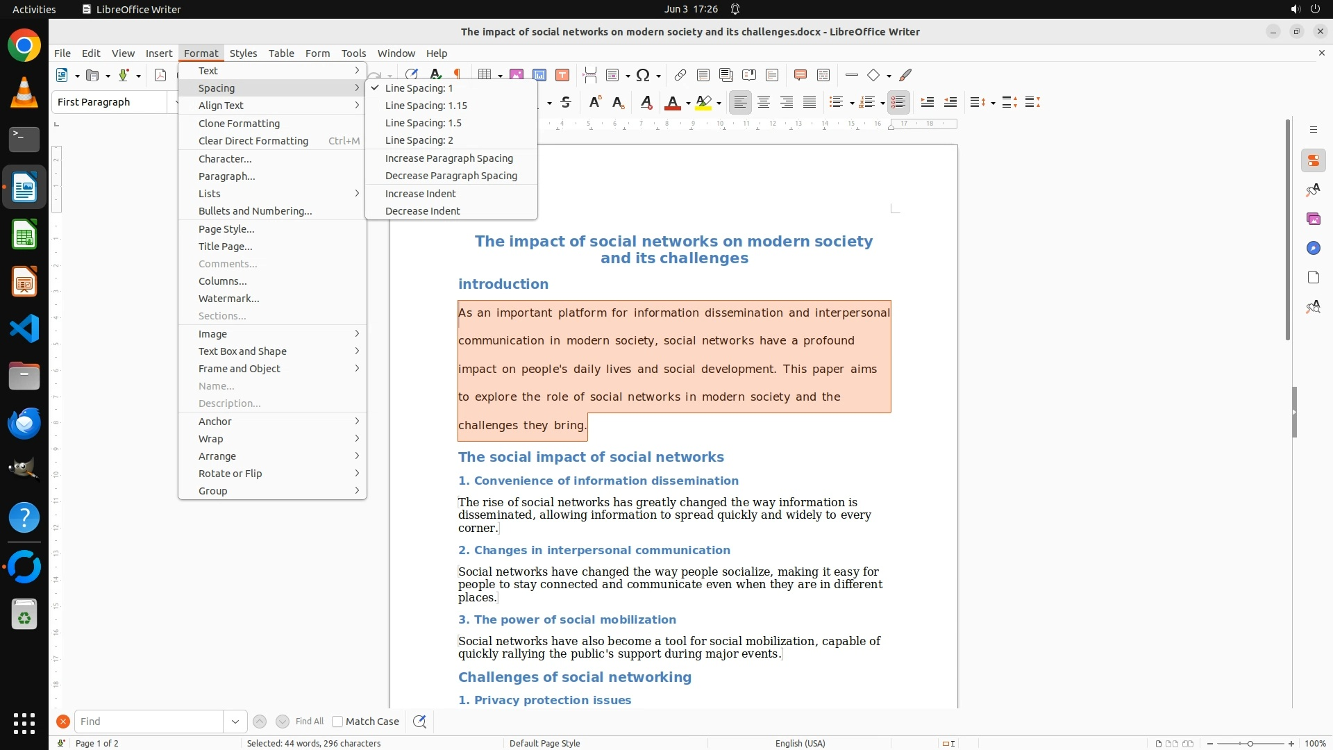Open the Font Color dropdown arrow
1333x750 pixels.
[688, 103]
